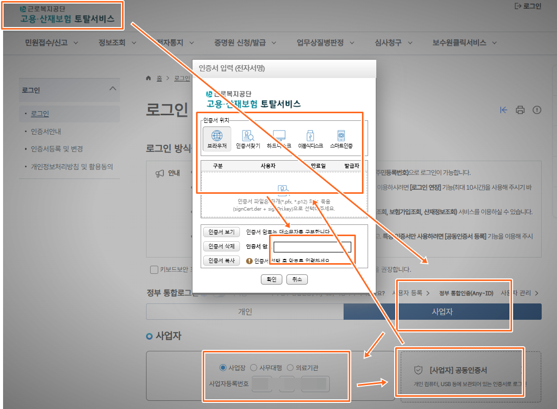Click the print page icon

[520, 110]
